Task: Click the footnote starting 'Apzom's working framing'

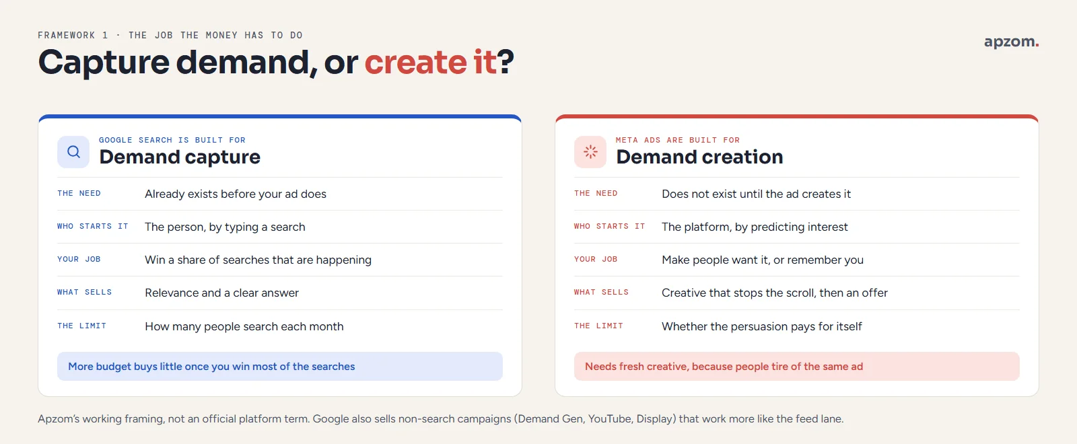Action: tap(441, 418)
